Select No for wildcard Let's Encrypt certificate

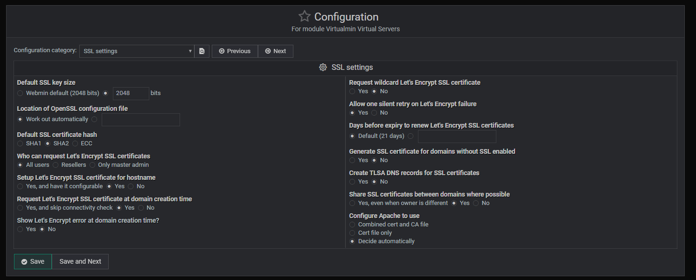coord(375,91)
